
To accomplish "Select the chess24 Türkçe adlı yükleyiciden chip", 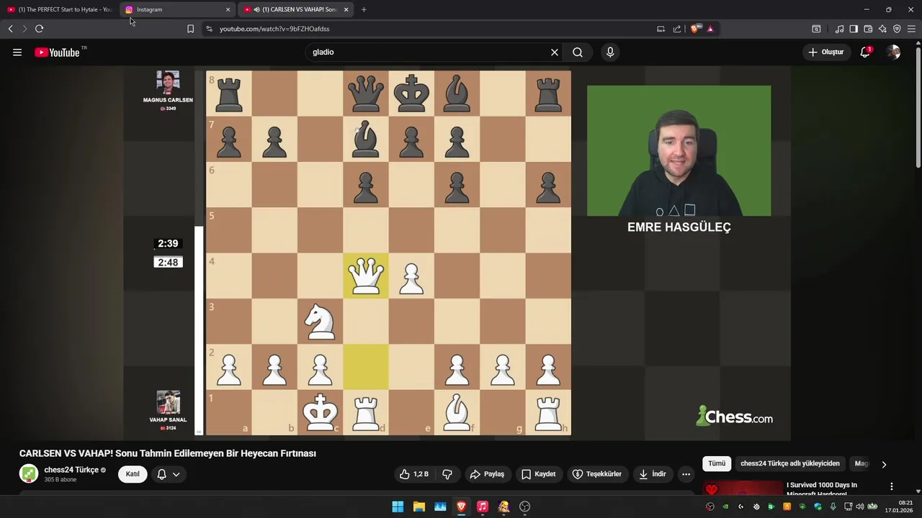I will (790, 464).
